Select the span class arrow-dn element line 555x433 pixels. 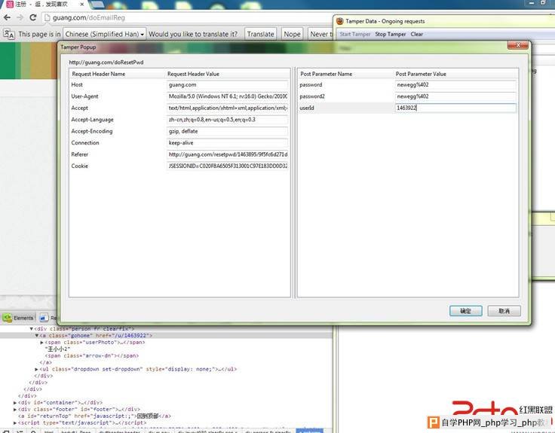(92, 355)
